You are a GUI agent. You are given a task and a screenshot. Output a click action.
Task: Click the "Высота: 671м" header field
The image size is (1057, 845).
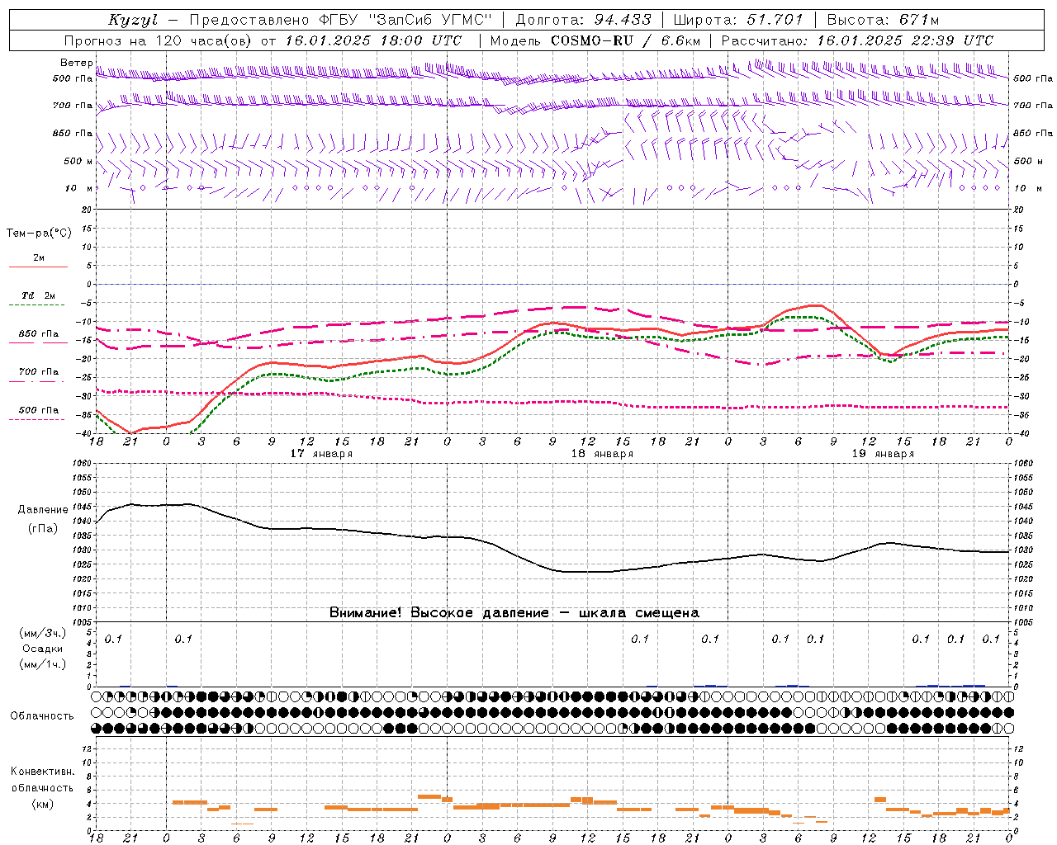click(883, 20)
